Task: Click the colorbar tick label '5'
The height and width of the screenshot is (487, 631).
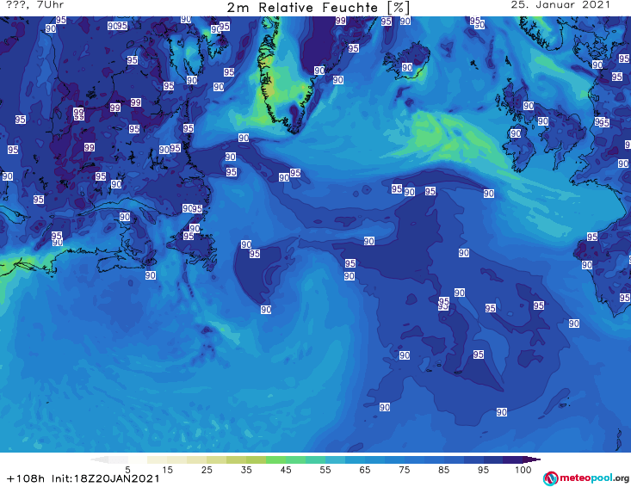Action: click(x=127, y=470)
